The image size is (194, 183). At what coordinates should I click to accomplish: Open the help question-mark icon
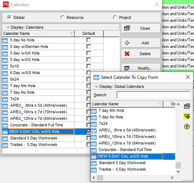coord(187,127)
